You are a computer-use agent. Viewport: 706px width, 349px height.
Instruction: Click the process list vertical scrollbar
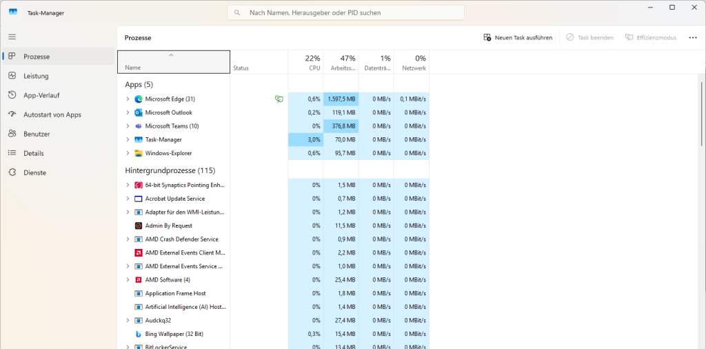pyautogui.click(x=703, y=112)
